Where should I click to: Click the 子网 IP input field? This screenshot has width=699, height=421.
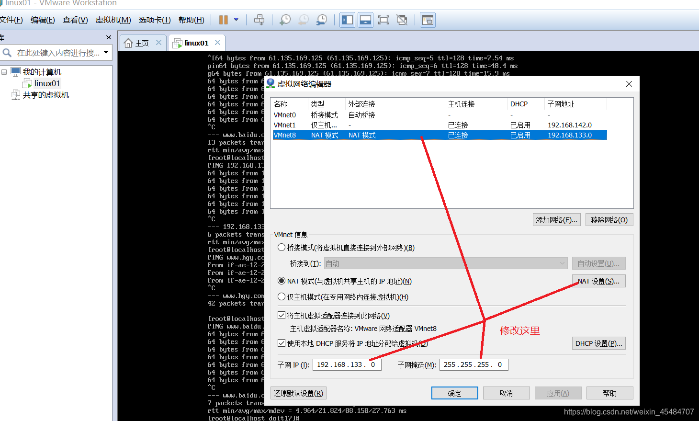coord(347,364)
